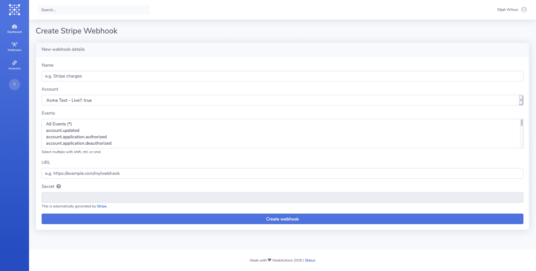
Task: Open the Dashboard sidebar item
Action: click(x=15, y=29)
